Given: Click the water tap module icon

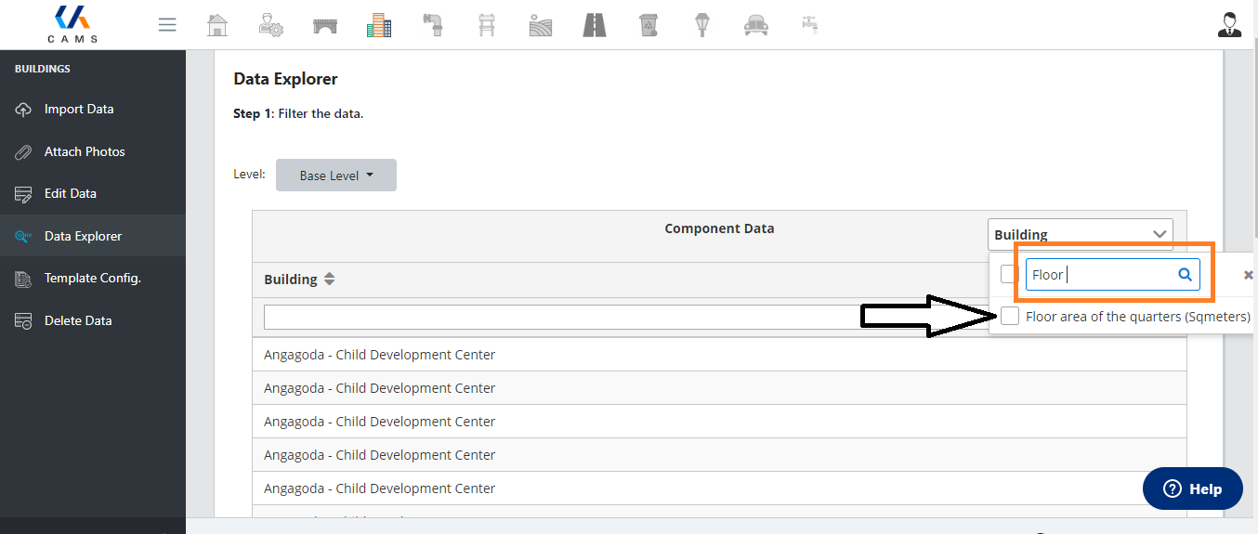Looking at the screenshot, I should [x=810, y=25].
